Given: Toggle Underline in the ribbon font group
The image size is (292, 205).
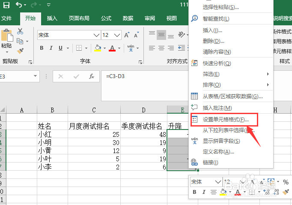Looking at the screenshot, I should pos(60,48).
